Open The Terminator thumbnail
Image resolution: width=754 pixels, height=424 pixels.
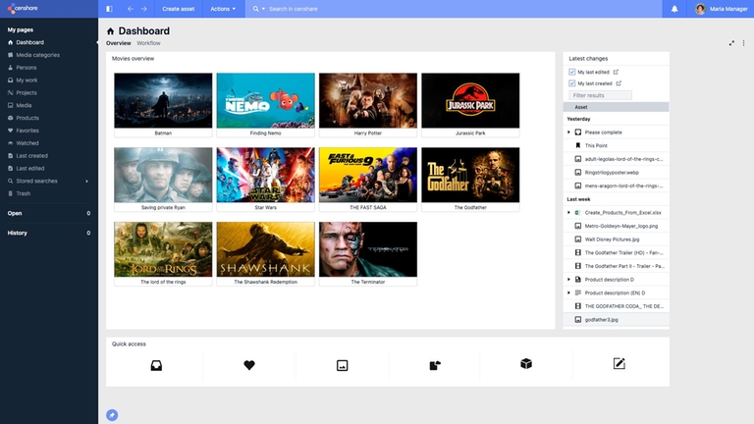pyautogui.click(x=368, y=249)
